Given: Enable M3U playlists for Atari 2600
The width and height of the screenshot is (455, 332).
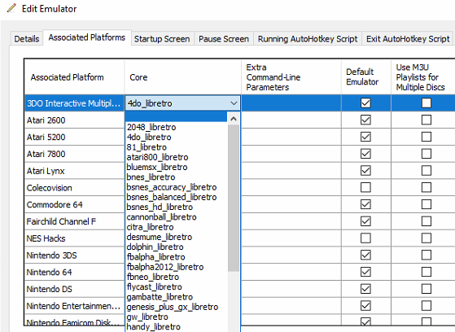Looking at the screenshot, I should 427,120.
